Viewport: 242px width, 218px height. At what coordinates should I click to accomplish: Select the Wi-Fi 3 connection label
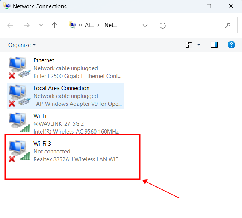pyautogui.click(x=43, y=144)
